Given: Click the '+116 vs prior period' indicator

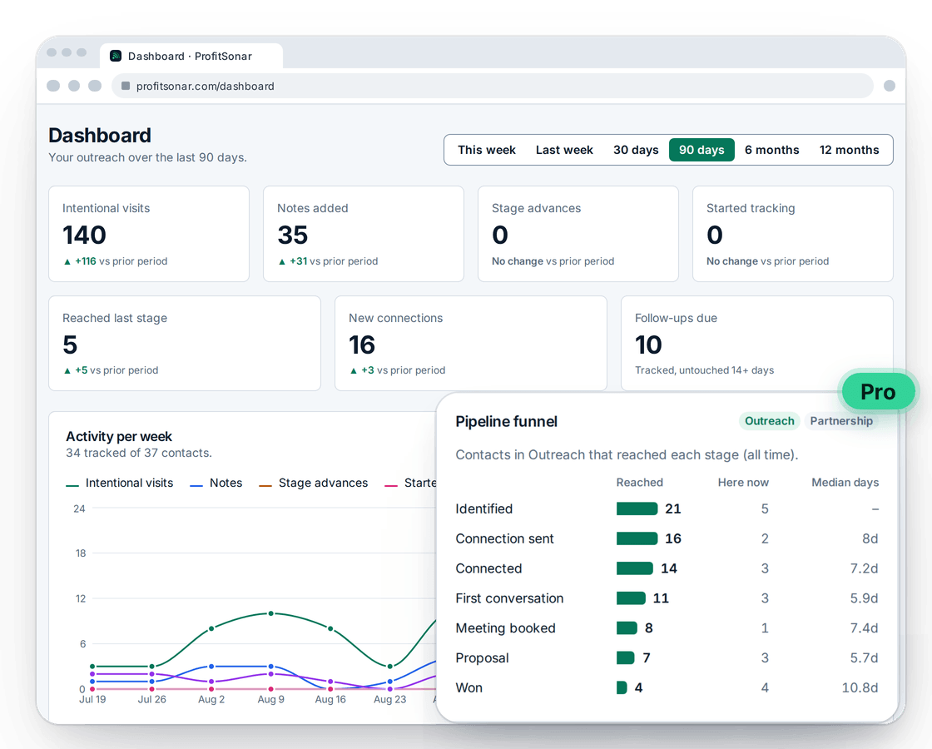Looking at the screenshot, I should [116, 261].
